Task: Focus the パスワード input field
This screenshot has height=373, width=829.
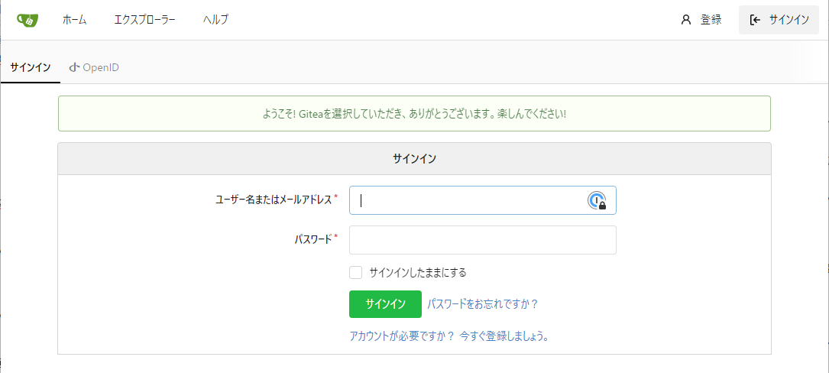Action: pyautogui.click(x=483, y=240)
